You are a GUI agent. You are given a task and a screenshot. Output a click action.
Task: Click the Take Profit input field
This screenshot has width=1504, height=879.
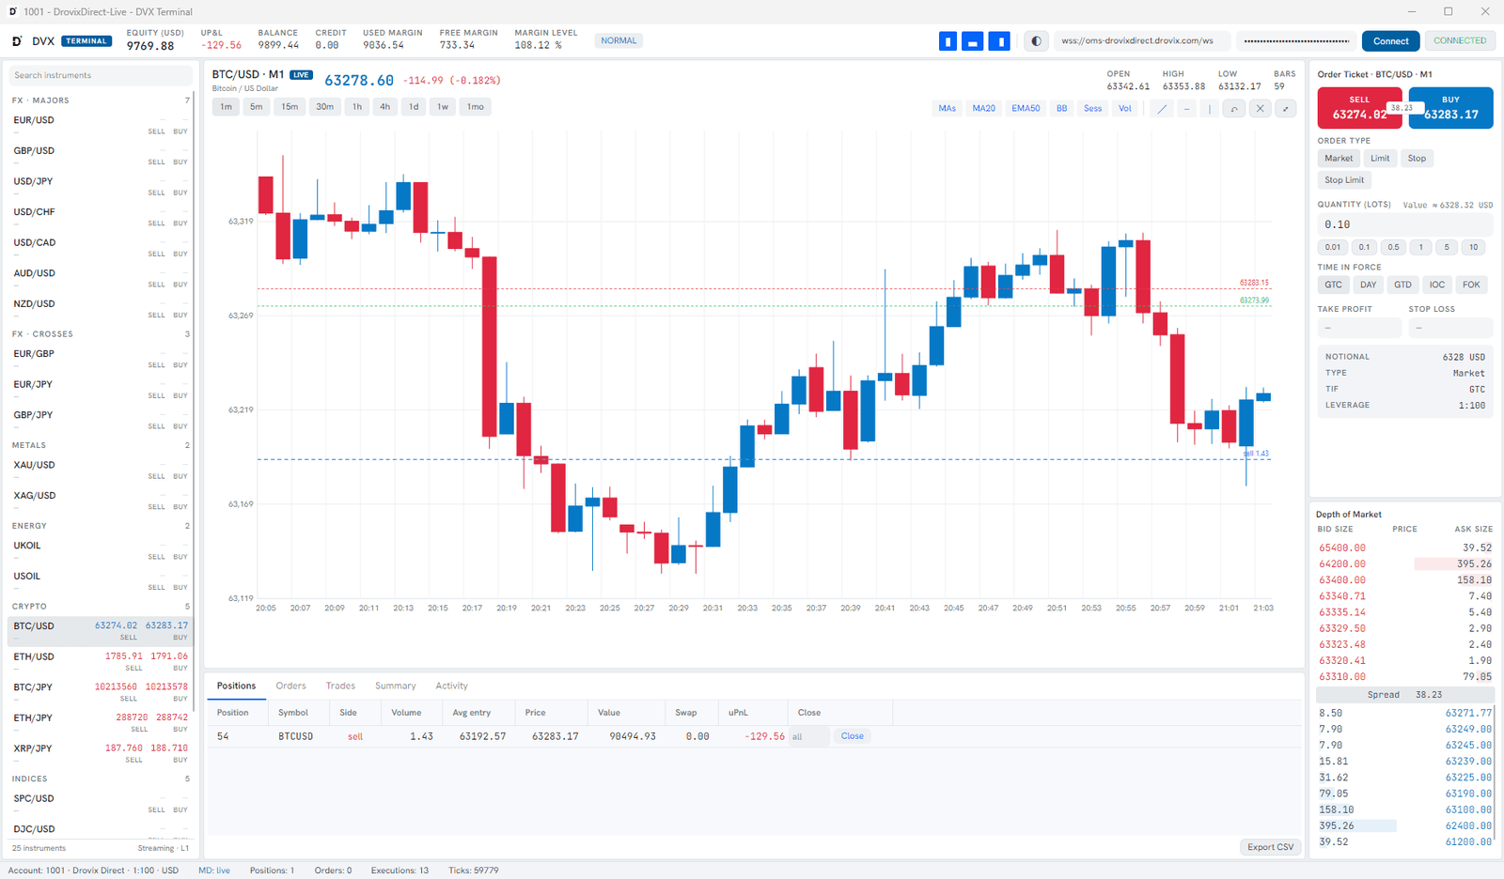pos(1359,328)
